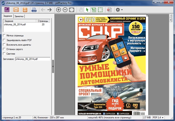The height and width of the screenshot is (121, 175).
Task: Send the document by email
Action: point(16,10)
